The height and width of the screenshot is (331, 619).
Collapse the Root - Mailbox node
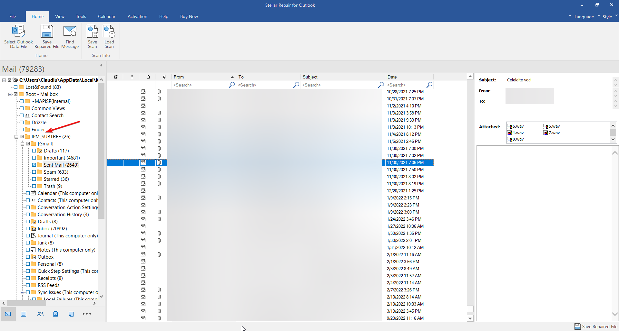(10, 94)
